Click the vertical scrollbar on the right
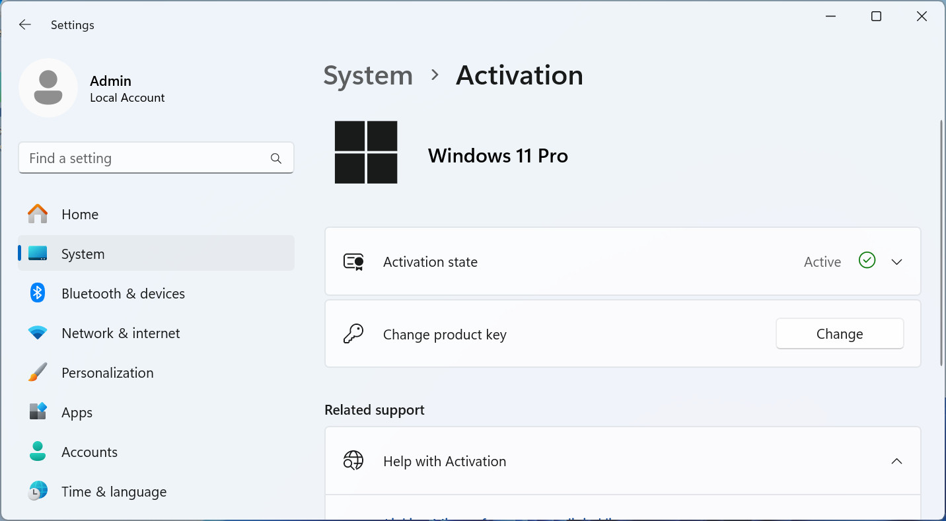This screenshot has height=521, width=946. pyautogui.click(x=942, y=243)
